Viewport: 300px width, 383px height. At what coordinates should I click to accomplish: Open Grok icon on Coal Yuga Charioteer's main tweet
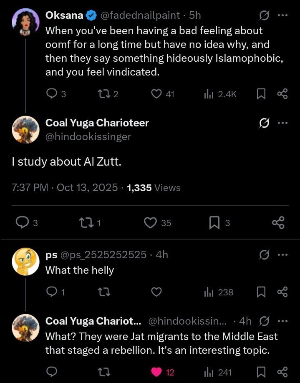point(264,123)
